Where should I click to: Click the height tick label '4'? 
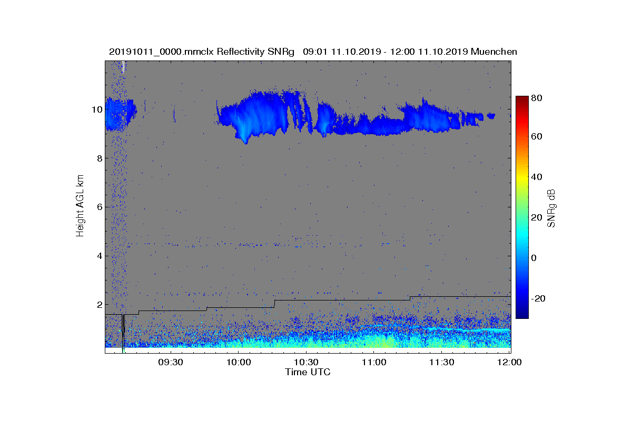pos(98,256)
